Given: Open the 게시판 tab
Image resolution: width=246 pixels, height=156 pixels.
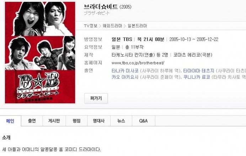Looking at the screenshot, I should [54, 121].
